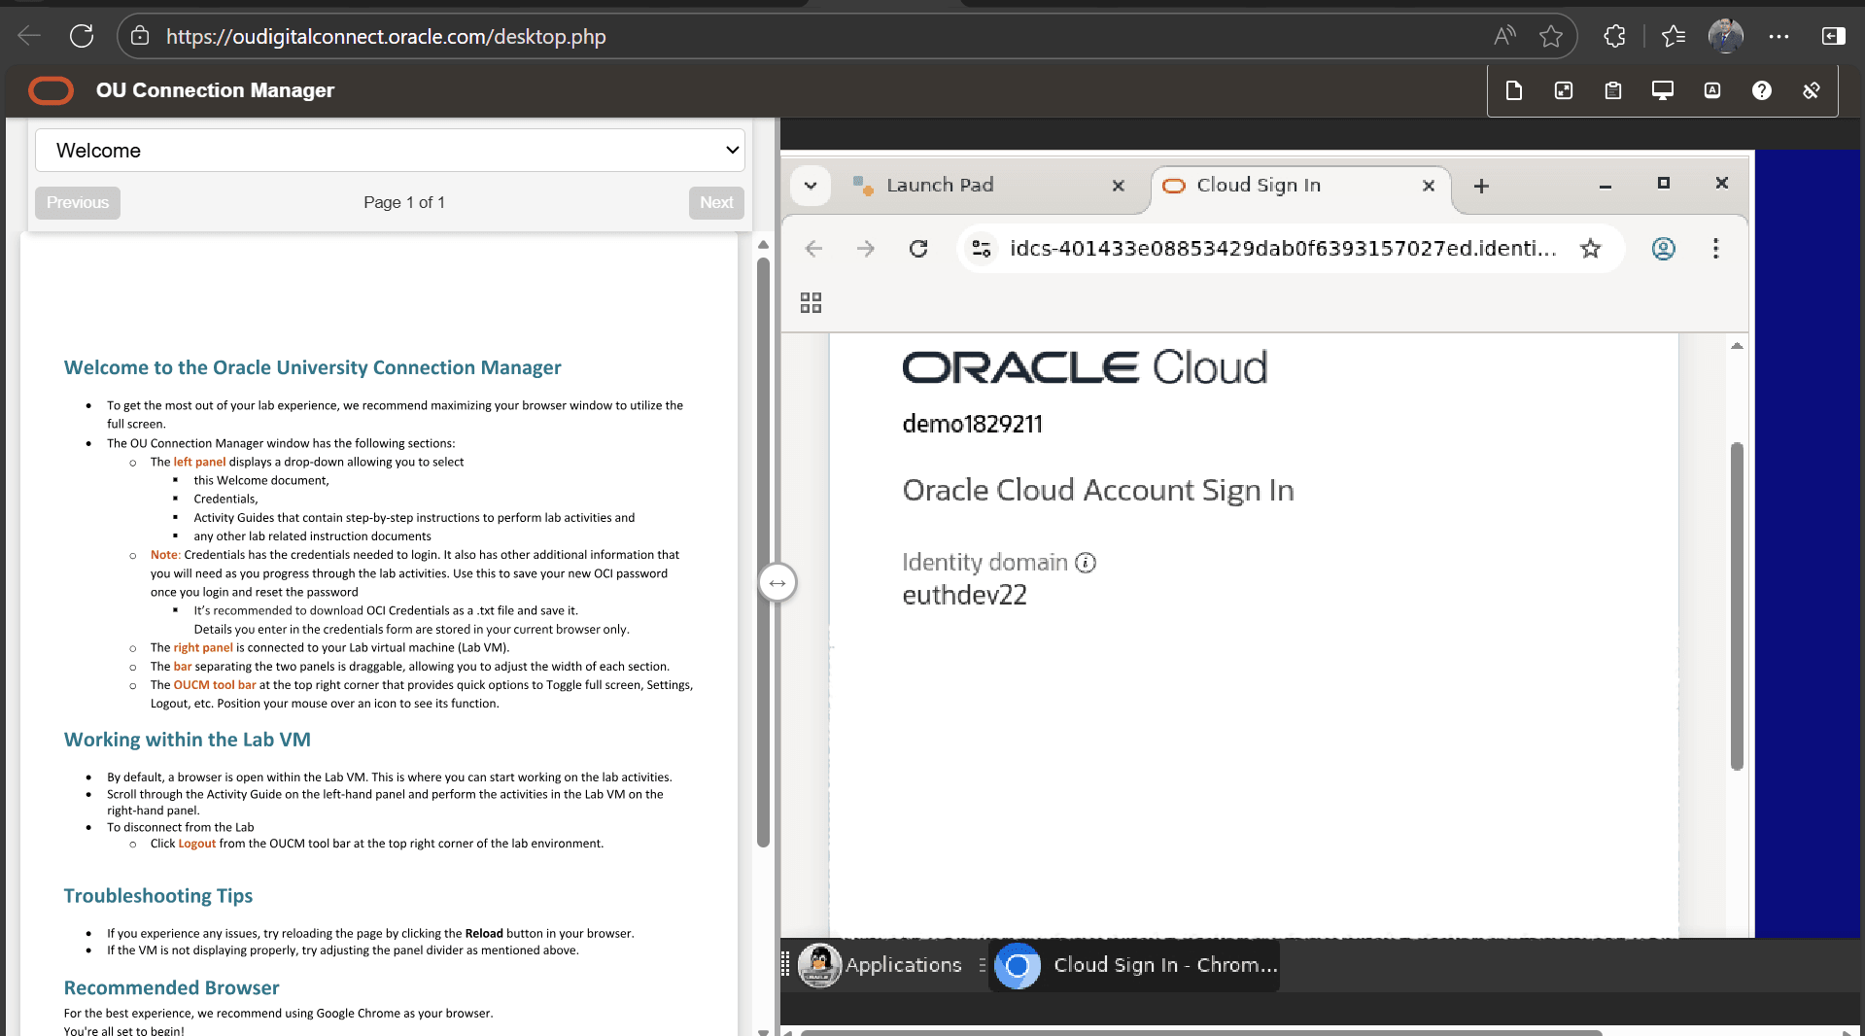Screen dimensions: 1865x1036
Task: Close the Launch Pad tab
Action: (x=1119, y=186)
